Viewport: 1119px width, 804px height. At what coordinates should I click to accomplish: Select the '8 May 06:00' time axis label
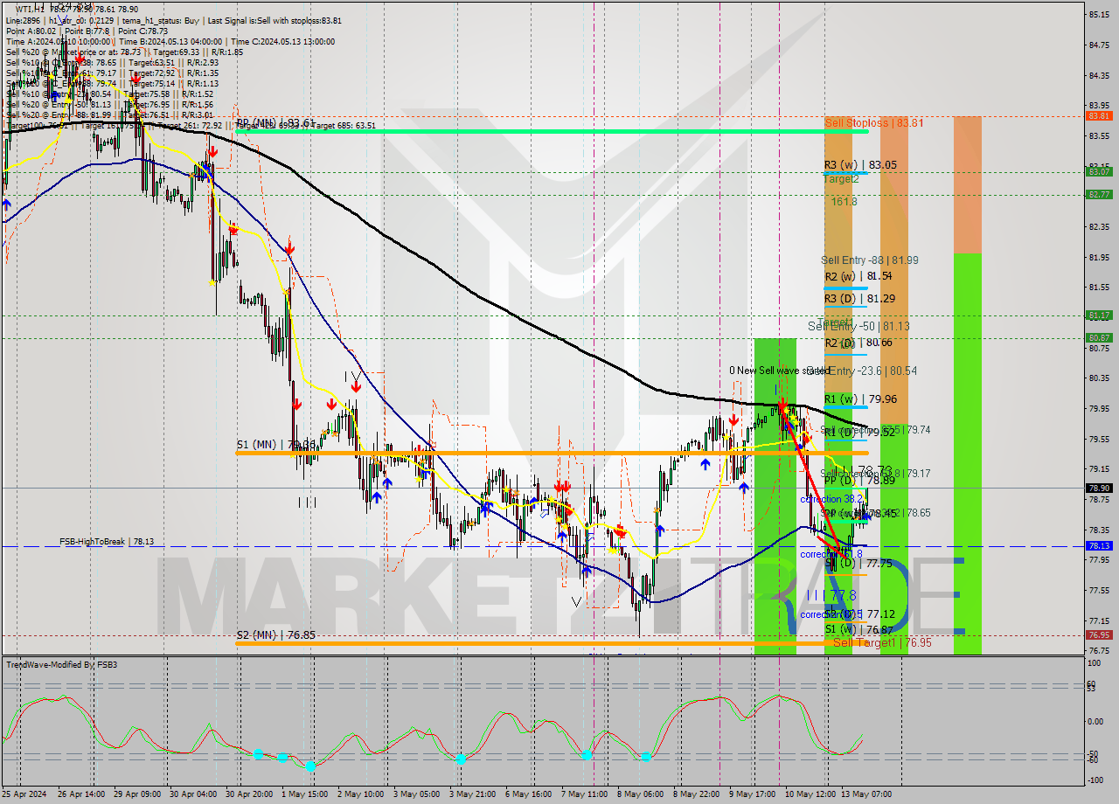[640, 794]
